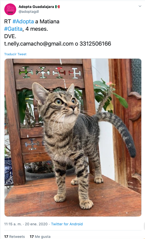
Task: Open the #Gatita hashtag
Action: coord(13,29)
